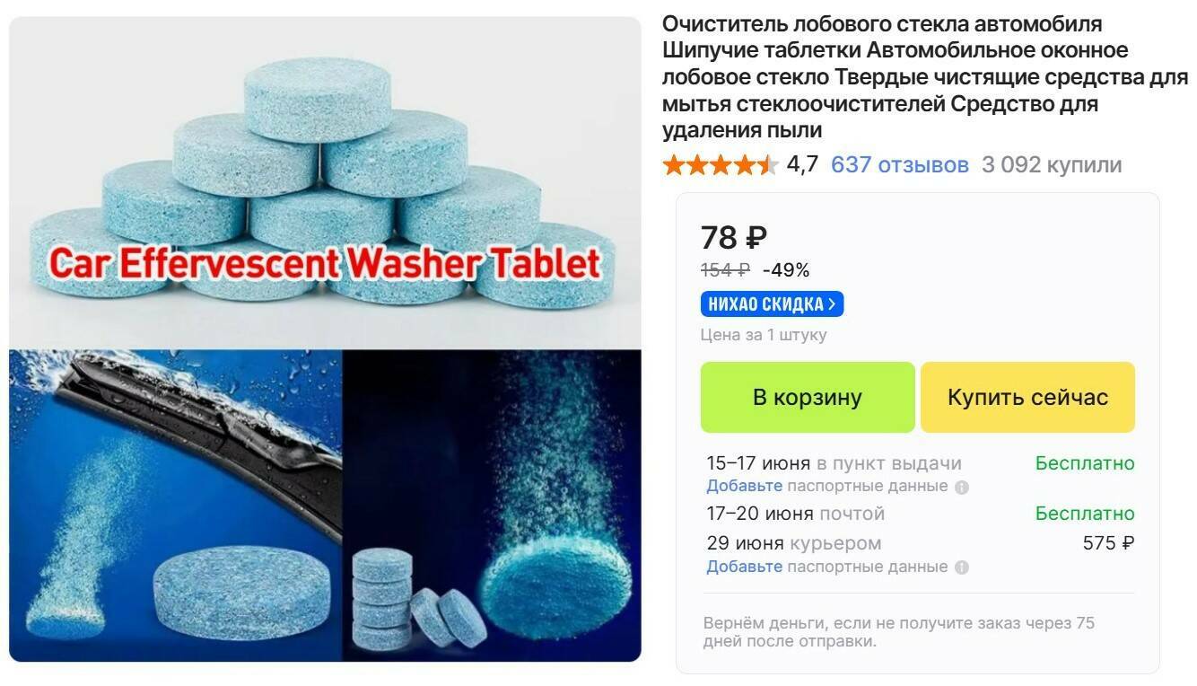Viewport: 1197px width, 686px height.
Task: Open the 637 отзывов reviews link
Action: click(900, 165)
